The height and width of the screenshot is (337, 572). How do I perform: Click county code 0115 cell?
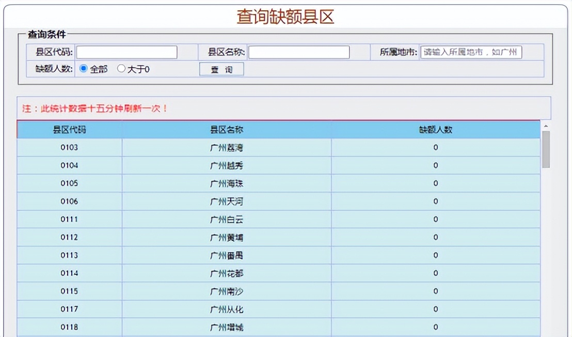69,291
